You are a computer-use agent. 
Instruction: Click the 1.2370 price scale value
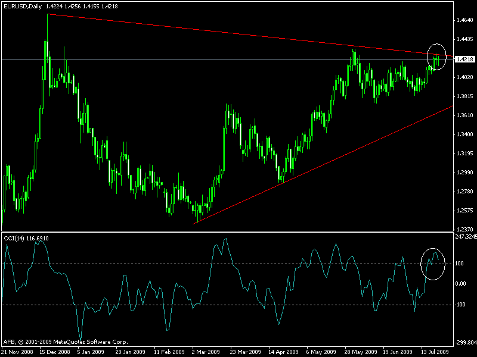point(464,230)
